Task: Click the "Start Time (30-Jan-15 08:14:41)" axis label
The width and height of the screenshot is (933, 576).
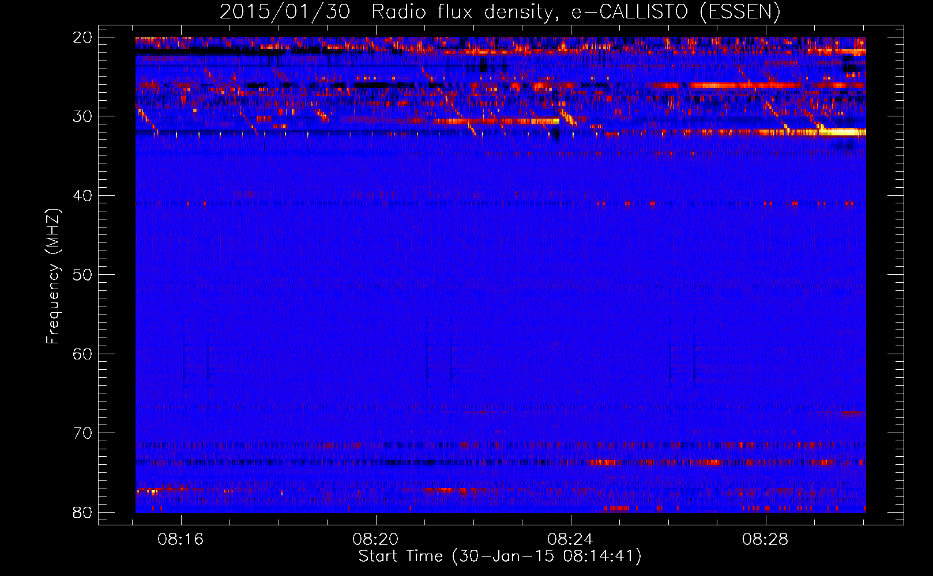Action: coord(500,556)
